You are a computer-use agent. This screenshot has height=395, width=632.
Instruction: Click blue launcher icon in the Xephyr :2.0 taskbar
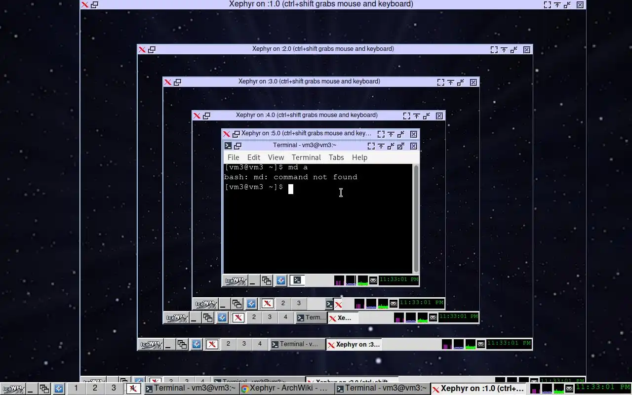[197, 345]
